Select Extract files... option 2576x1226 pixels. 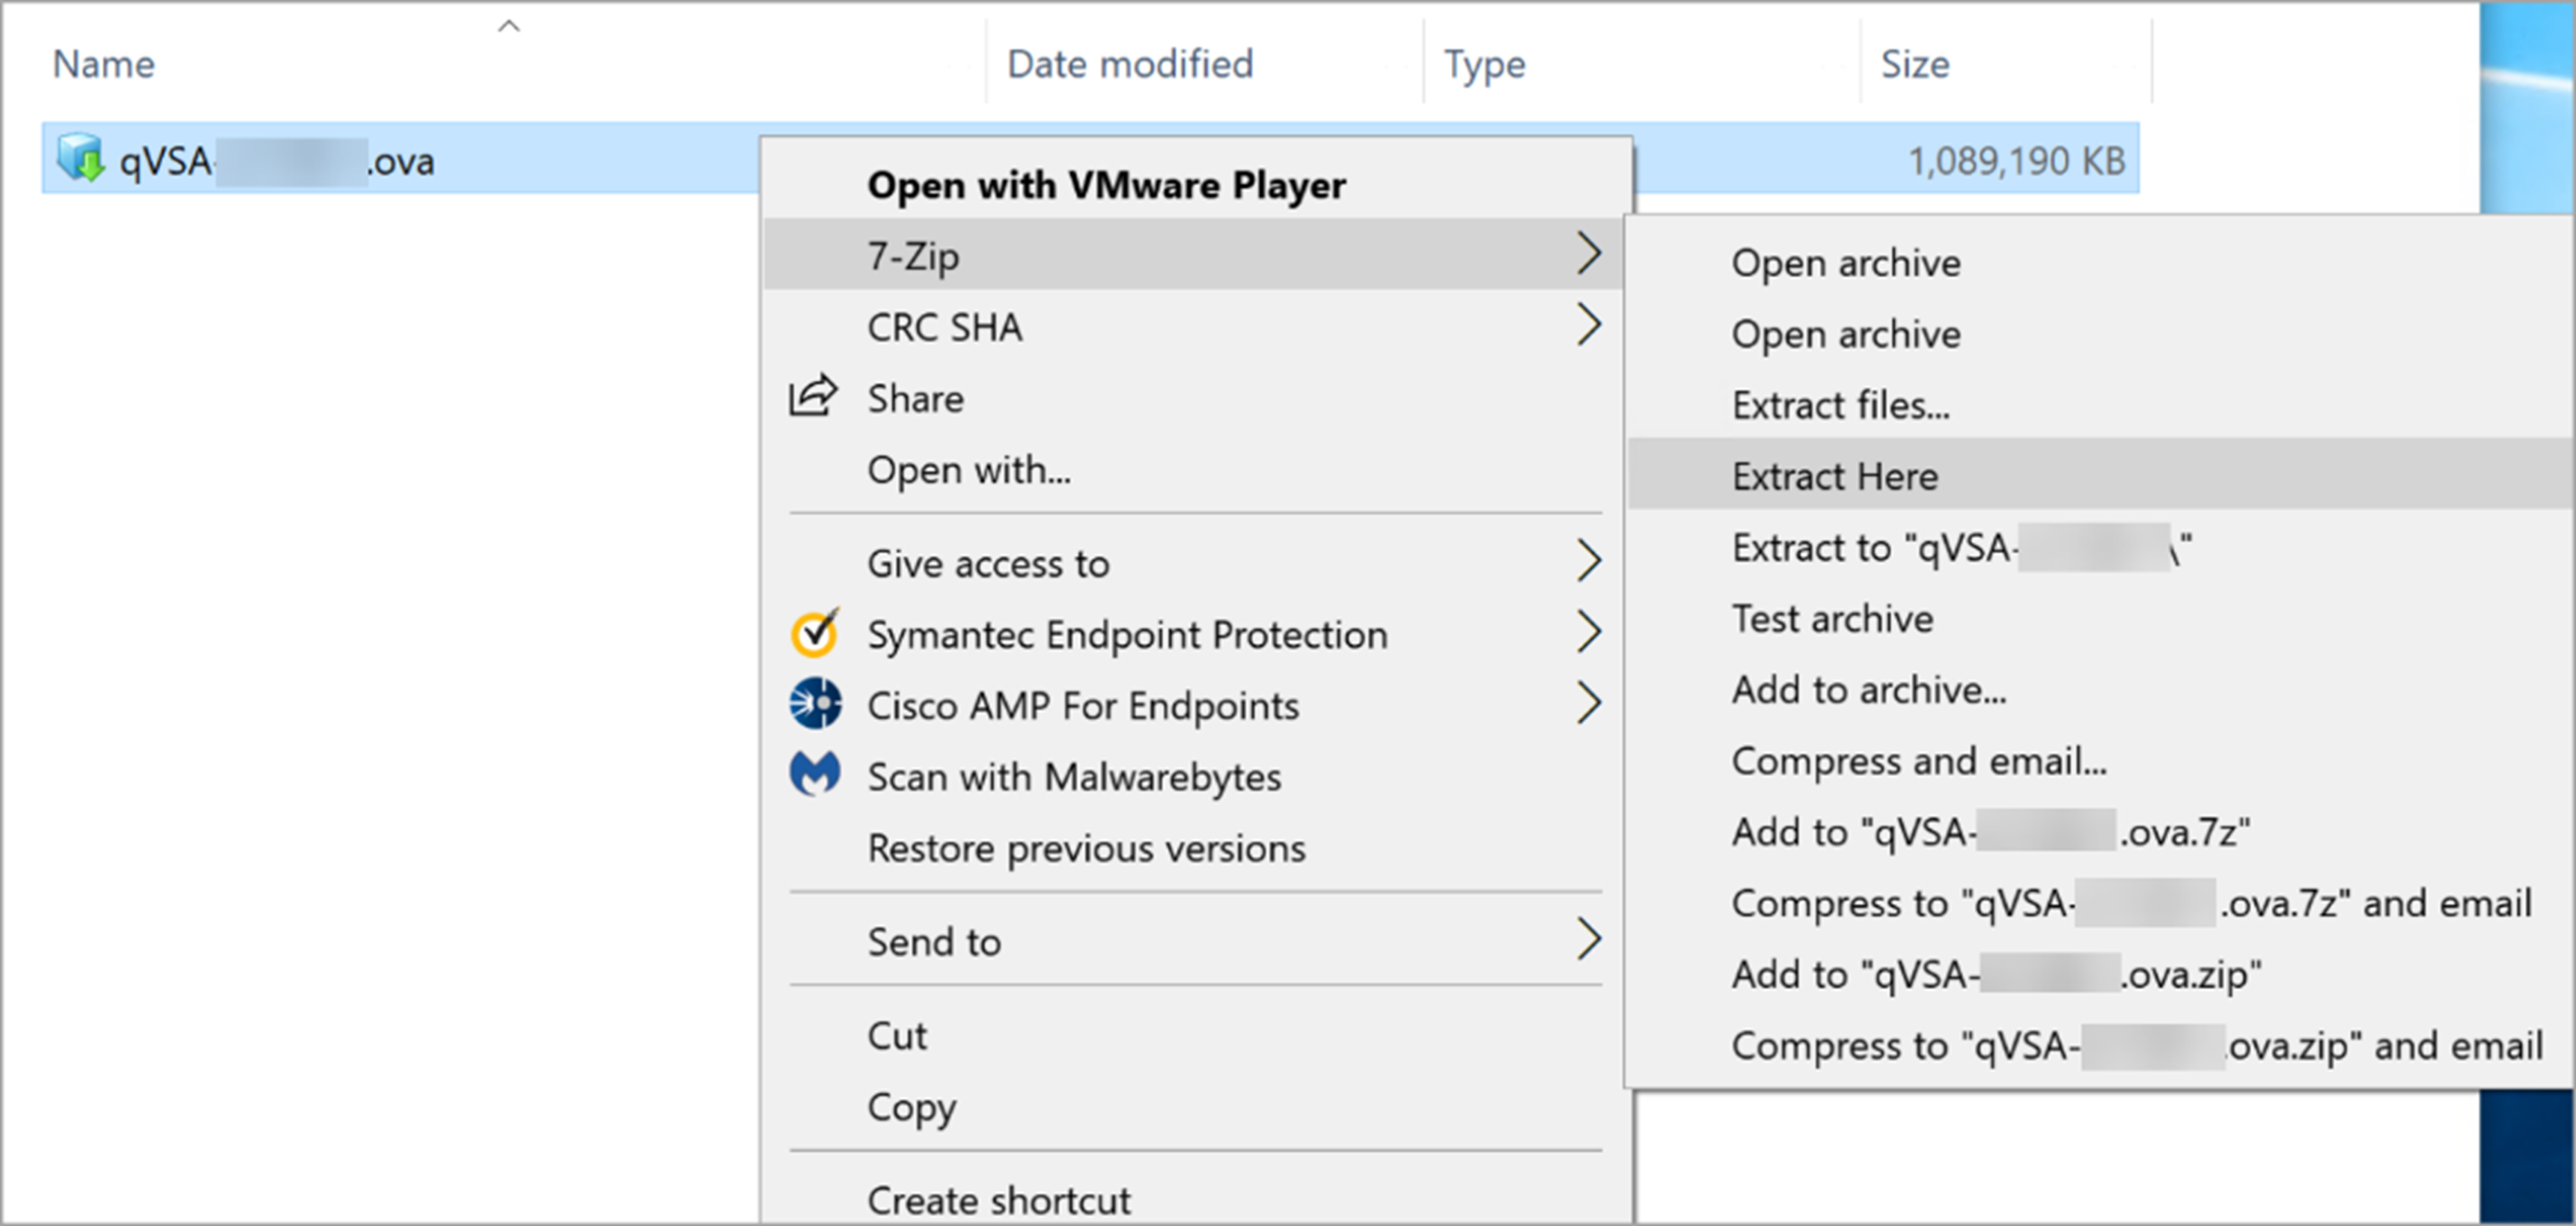1840,405
